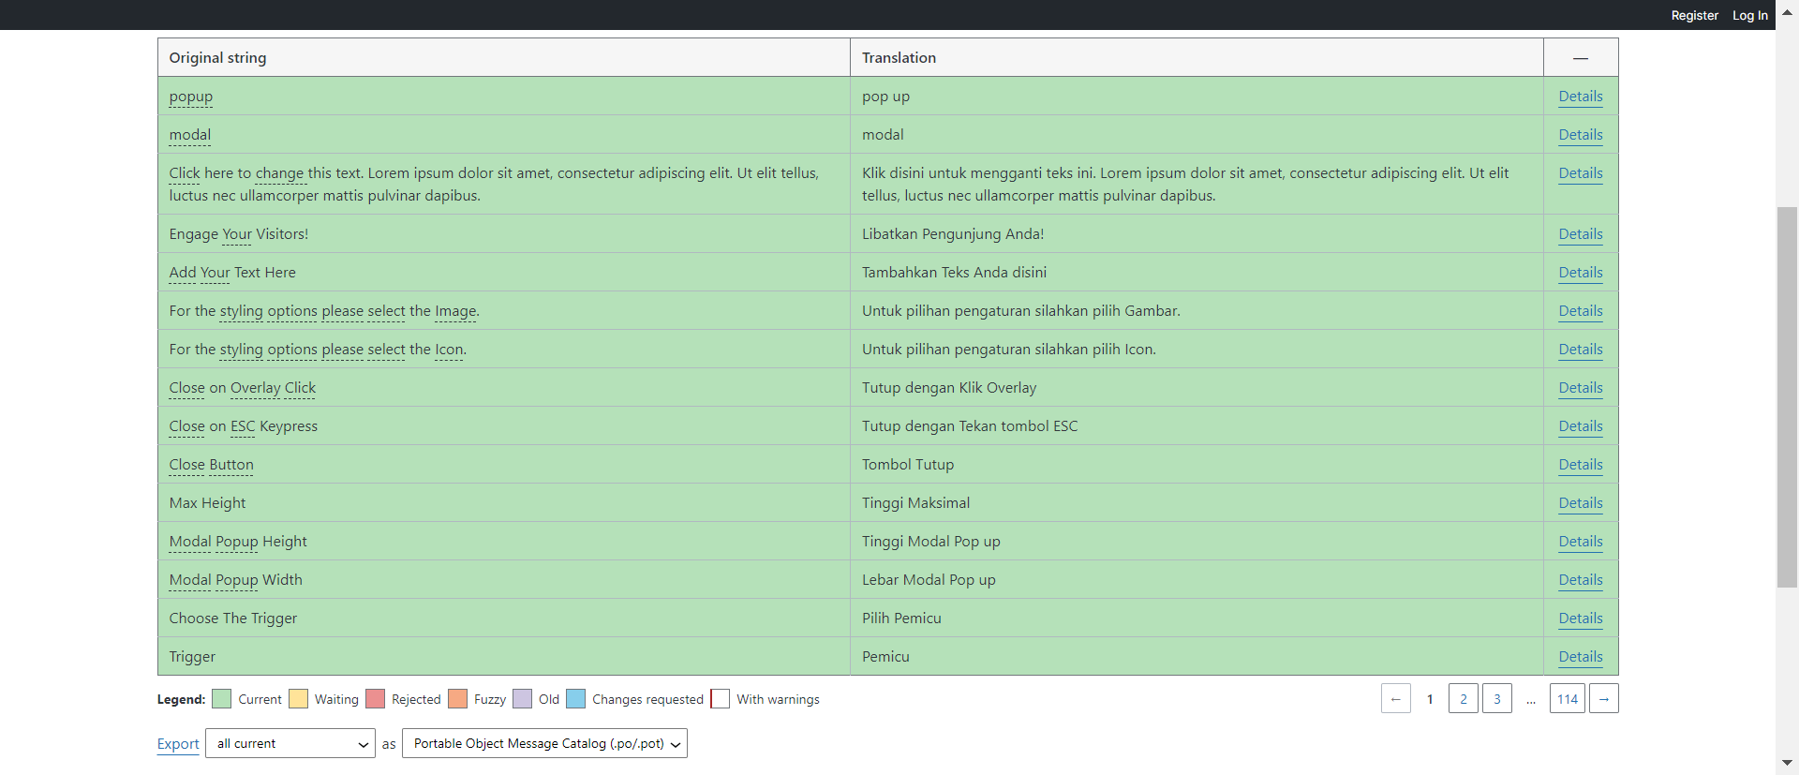Open Log In in top bar
Image resolution: width=1799 pixels, height=775 pixels.
[x=1749, y=15]
